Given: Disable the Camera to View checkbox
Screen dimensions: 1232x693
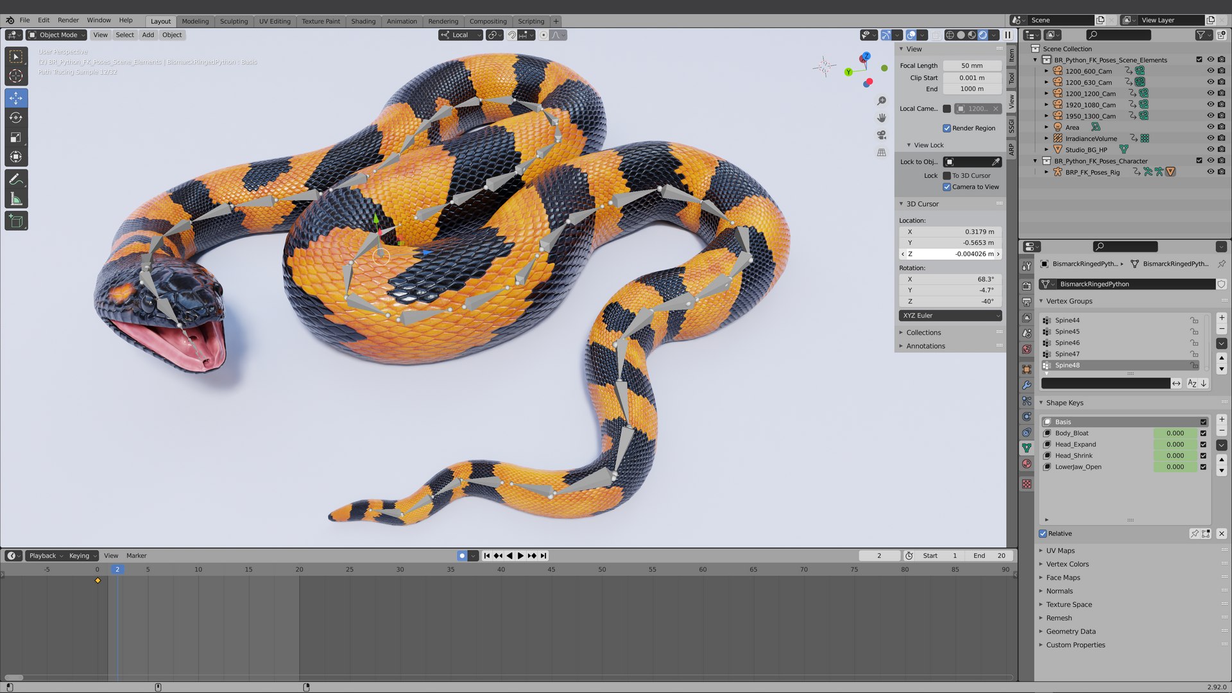Looking at the screenshot, I should point(946,187).
